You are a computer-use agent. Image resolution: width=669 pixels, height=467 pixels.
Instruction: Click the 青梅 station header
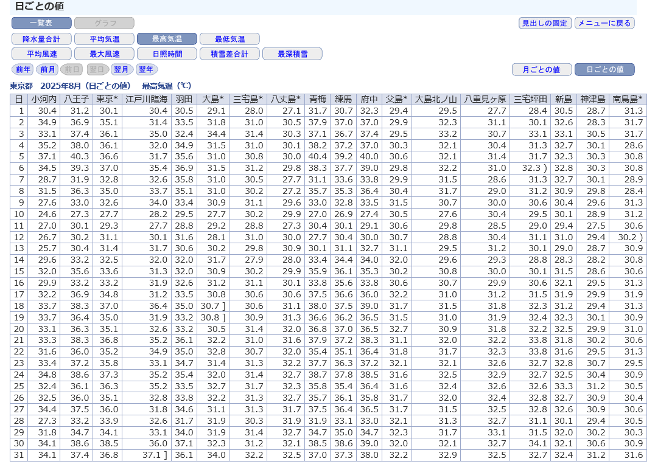(x=317, y=99)
